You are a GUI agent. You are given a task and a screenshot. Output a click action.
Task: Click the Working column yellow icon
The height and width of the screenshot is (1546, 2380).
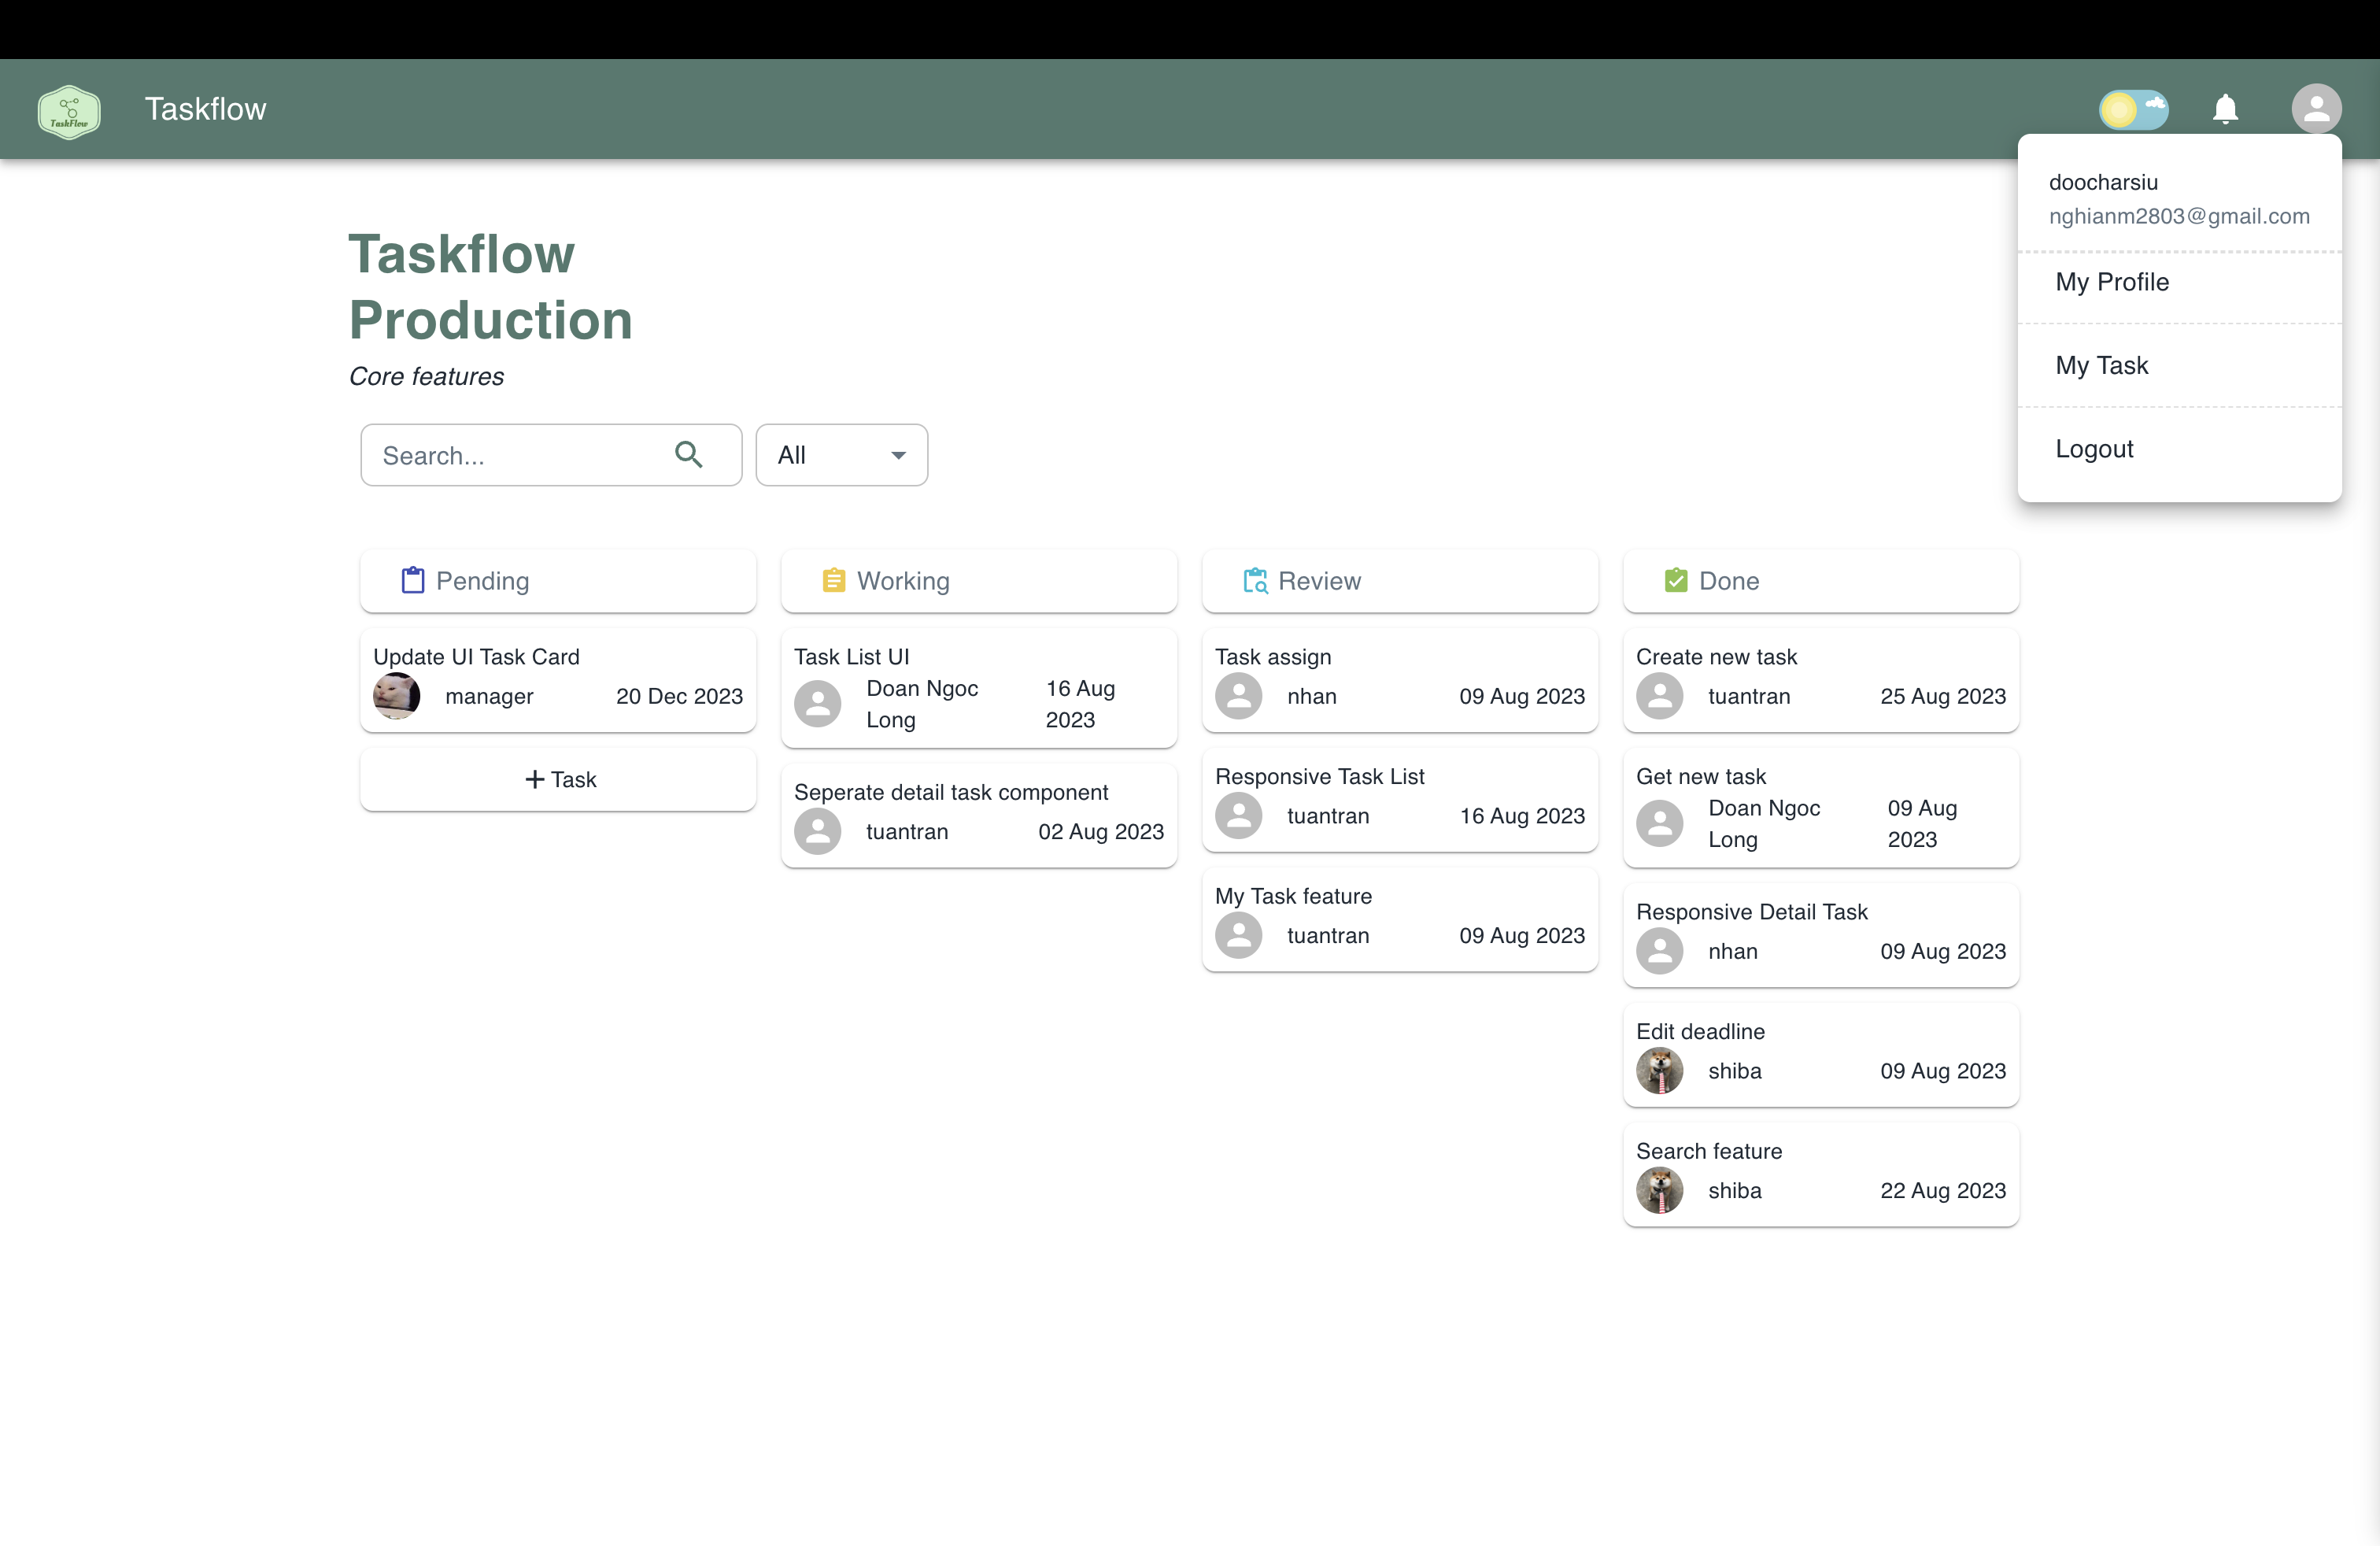coord(833,581)
